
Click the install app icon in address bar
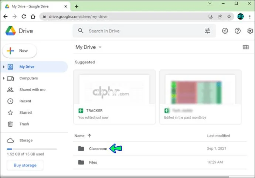[211, 16]
